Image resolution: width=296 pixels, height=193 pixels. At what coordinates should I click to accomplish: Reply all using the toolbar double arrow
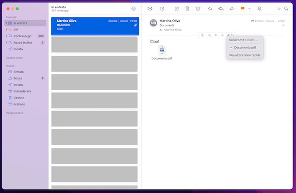pos(221,9)
